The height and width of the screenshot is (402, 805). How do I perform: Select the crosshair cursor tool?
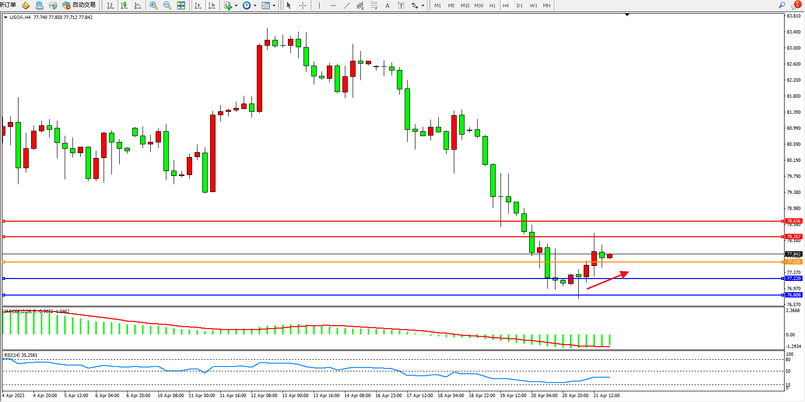(303, 5)
